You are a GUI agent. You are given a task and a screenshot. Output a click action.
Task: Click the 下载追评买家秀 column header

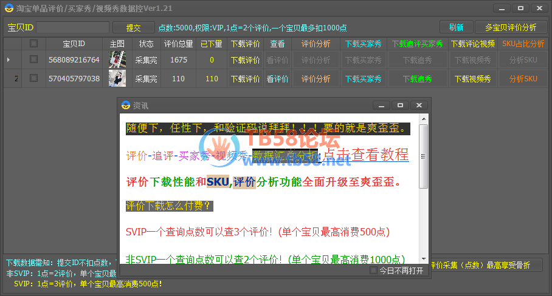[x=418, y=44]
